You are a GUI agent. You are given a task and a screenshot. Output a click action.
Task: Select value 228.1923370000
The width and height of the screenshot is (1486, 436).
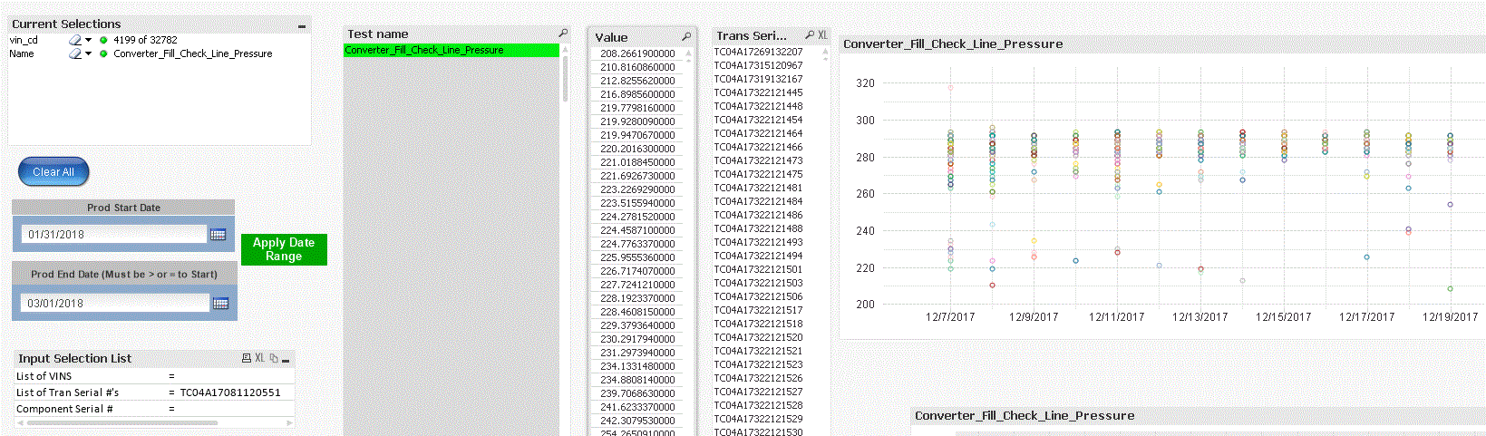637,298
